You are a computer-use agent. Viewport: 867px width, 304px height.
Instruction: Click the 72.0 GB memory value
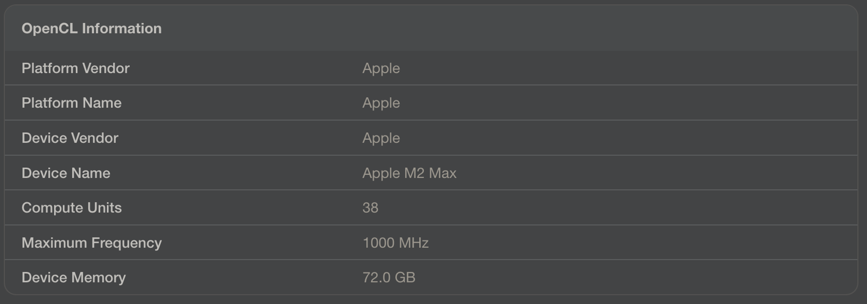(x=389, y=278)
